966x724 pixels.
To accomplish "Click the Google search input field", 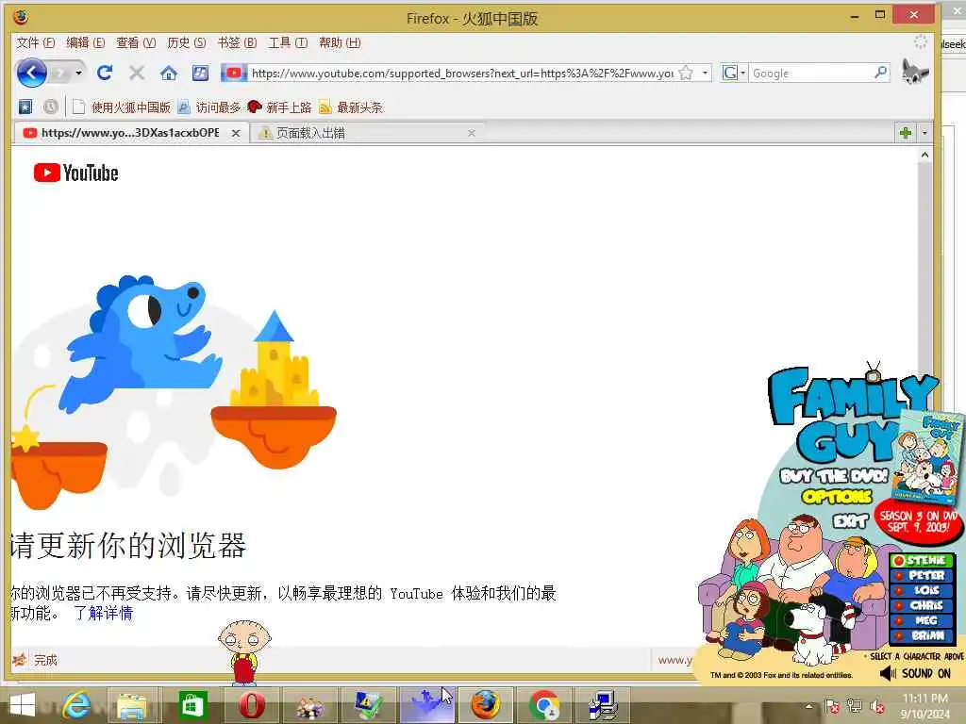I will tap(810, 74).
